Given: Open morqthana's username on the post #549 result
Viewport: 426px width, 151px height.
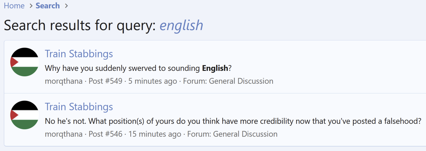Looking at the screenshot, I should pos(64,81).
